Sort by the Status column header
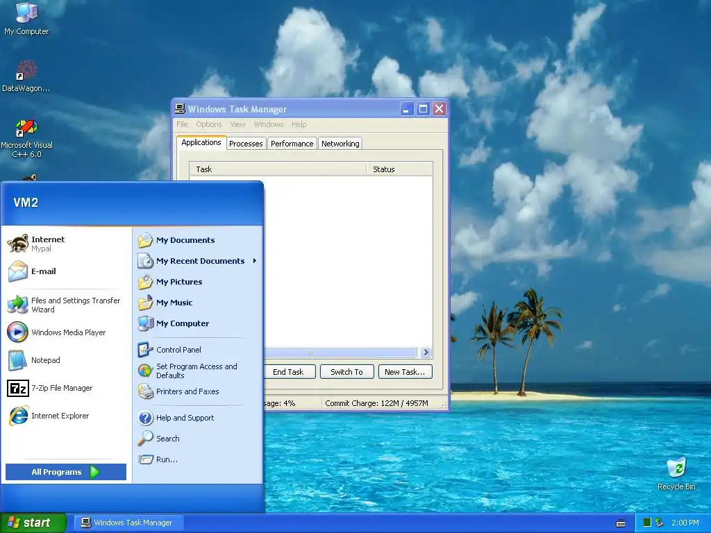The height and width of the screenshot is (533, 711). click(x=399, y=169)
